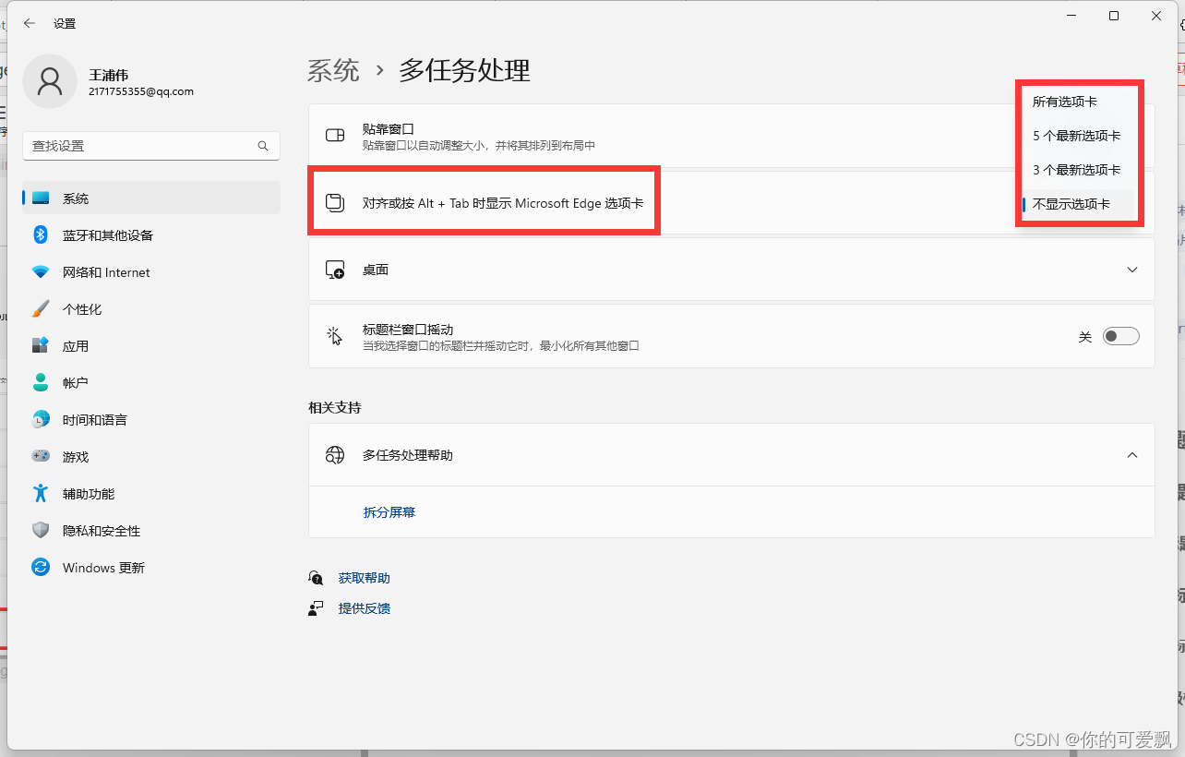Minimize the 设置 window
The height and width of the screenshot is (757, 1185).
[1071, 16]
